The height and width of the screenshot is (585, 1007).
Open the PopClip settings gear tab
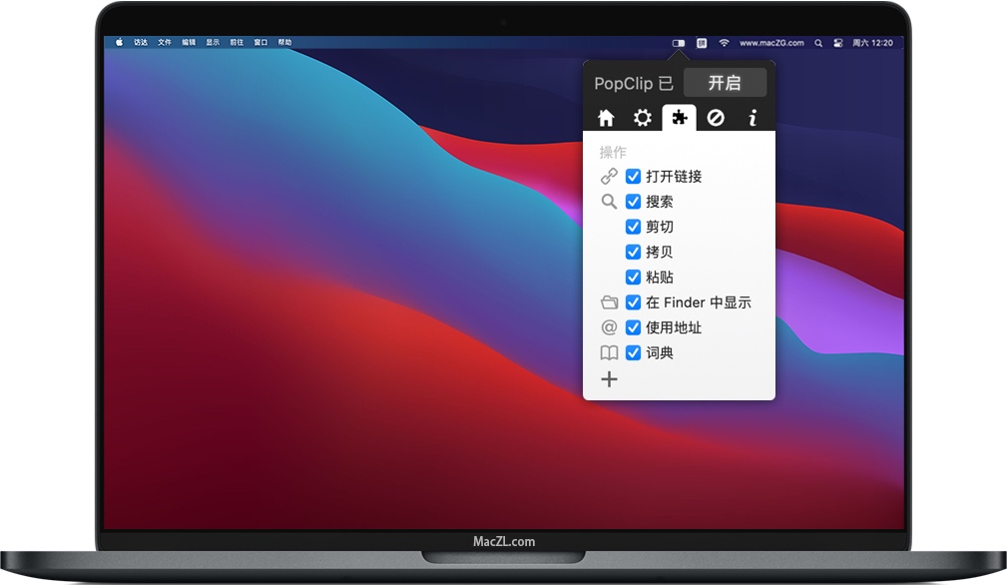pos(643,117)
